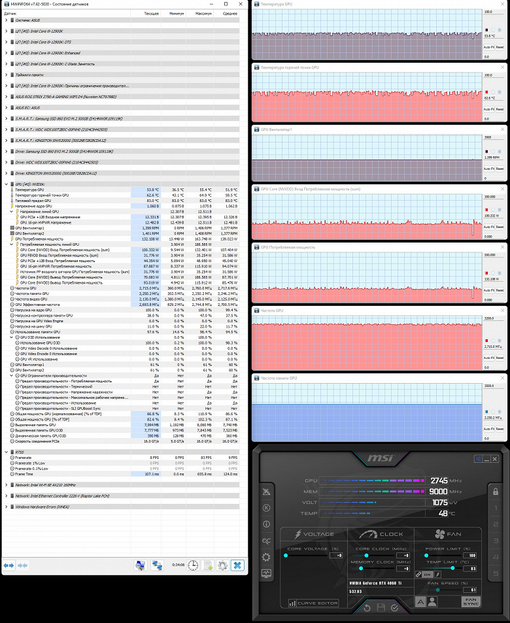Launch the OC Scanner icon

266,541
